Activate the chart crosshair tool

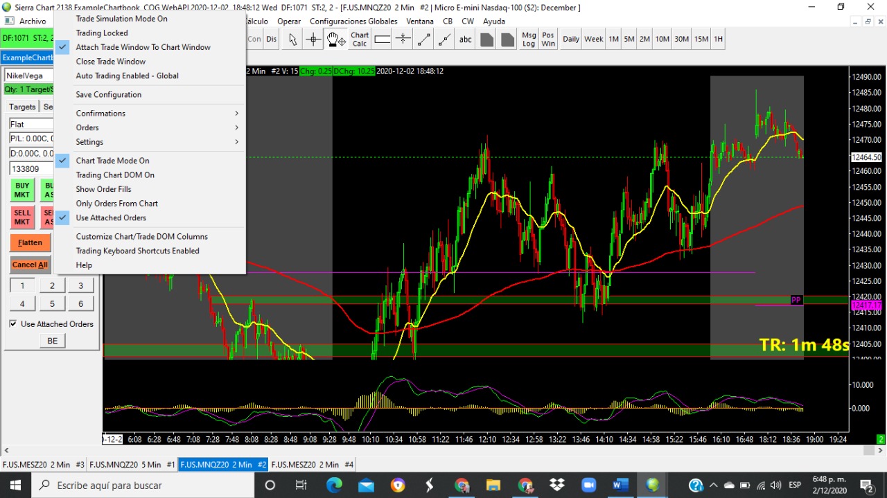pos(313,39)
